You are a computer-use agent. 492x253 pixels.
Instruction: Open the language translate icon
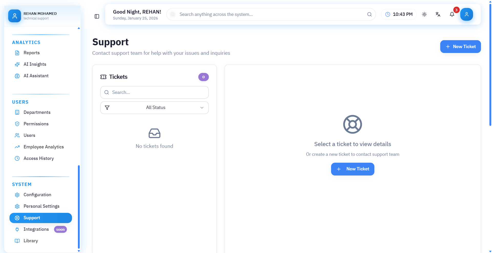438,14
